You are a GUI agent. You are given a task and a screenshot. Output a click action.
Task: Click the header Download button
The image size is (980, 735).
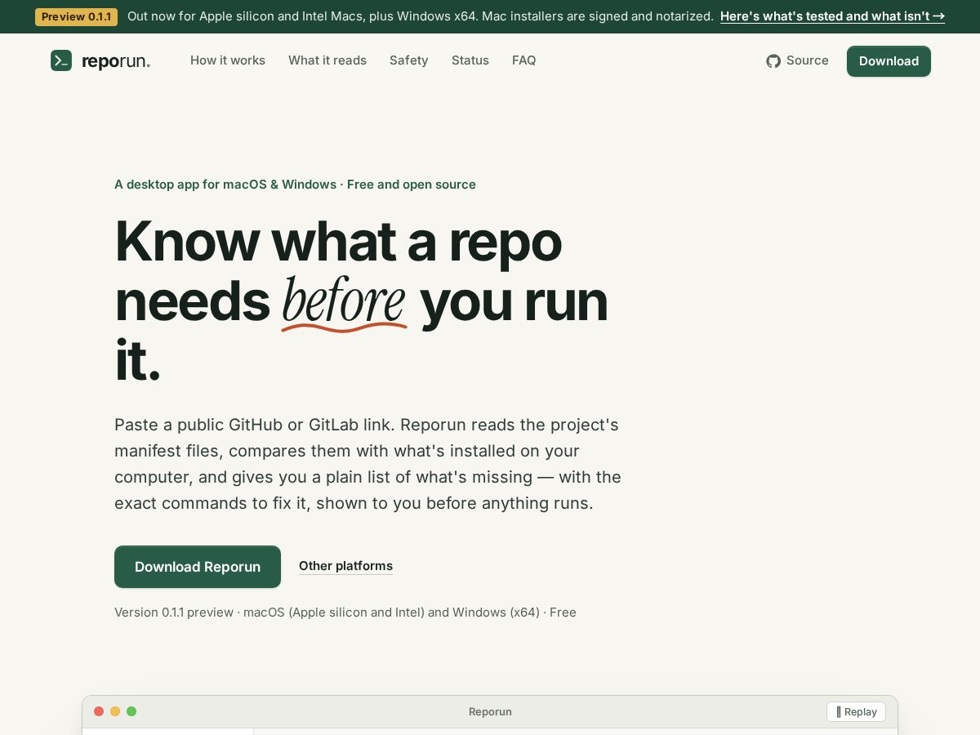pos(889,61)
